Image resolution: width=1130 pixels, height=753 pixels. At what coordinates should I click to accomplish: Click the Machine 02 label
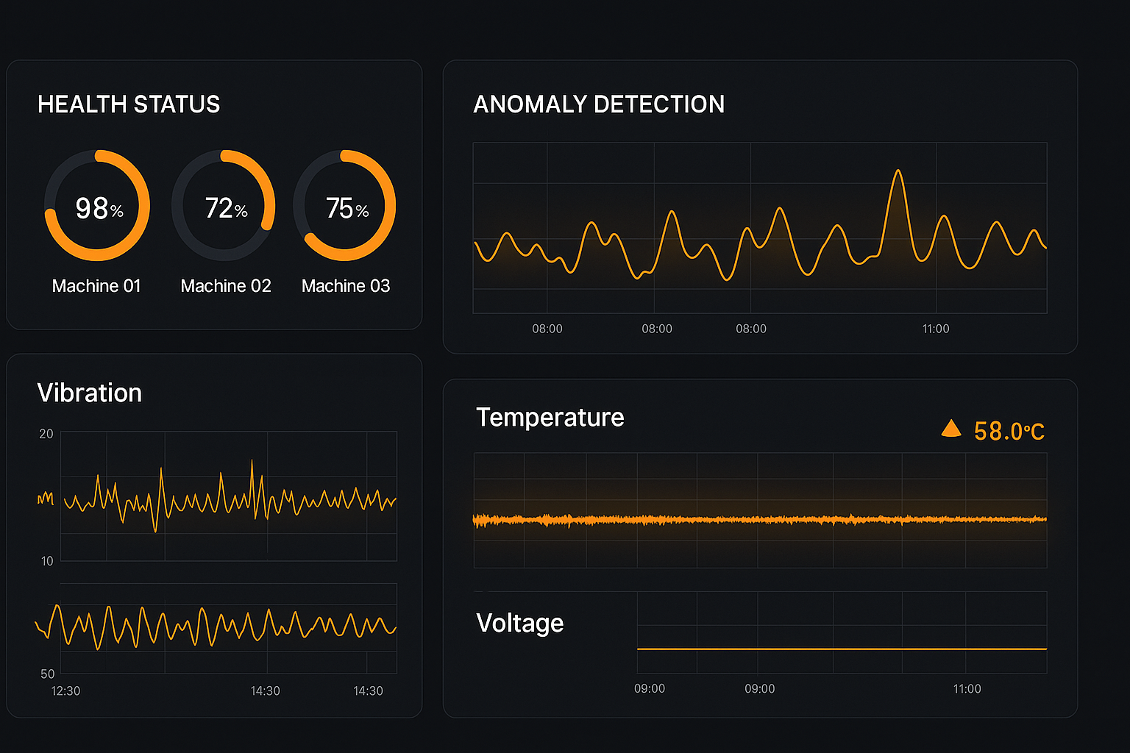coord(226,286)
